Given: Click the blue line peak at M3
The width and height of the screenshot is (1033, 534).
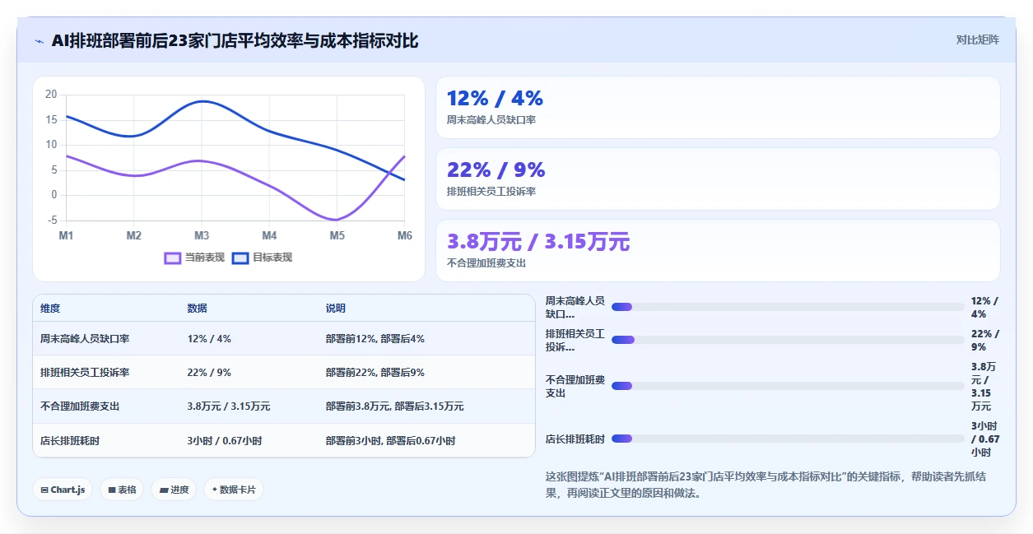Looking at the screenshot, I should pyautogui.click(x=202, y=101).
